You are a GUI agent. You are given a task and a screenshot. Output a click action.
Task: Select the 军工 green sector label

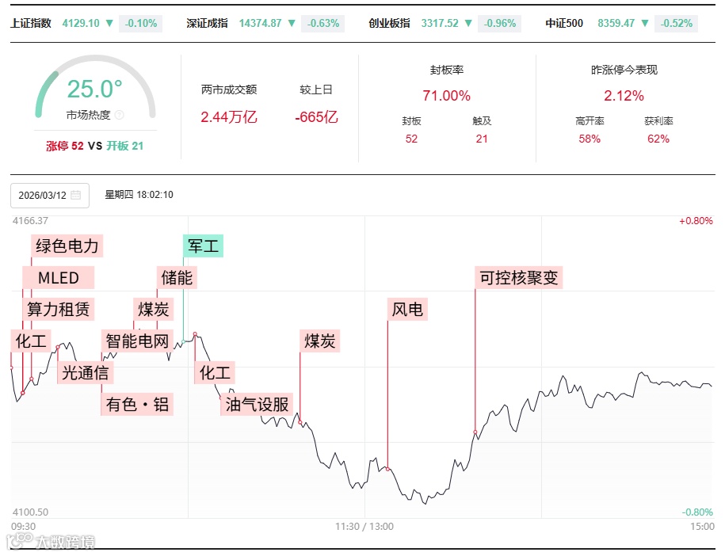point(204,246)
